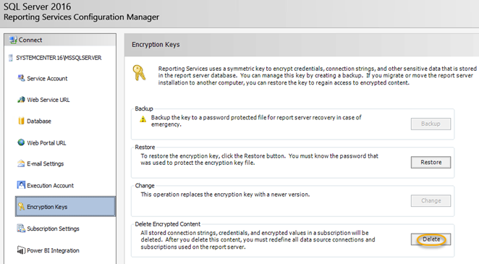The height and width of the screenshot is (264, 479).
Task: Click the Reporting Services Configuration Manager title
Action: pyautogui.click(x=81, y=17)
